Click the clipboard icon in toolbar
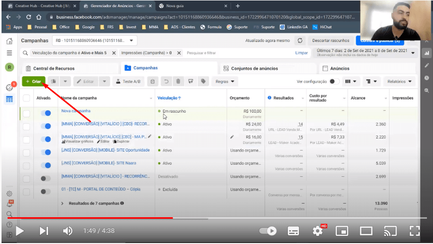Viewport: 433px width, 244px height. point(152,81)
